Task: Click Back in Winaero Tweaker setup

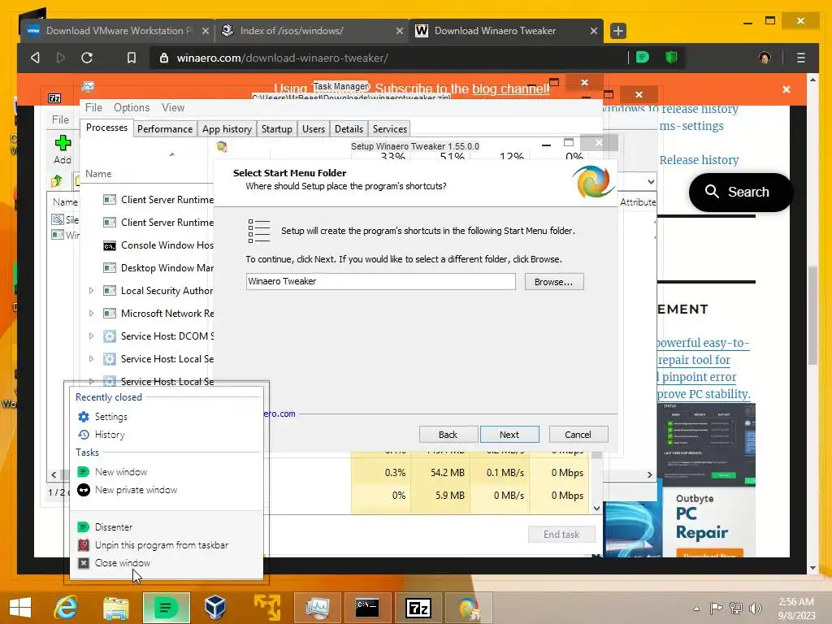Action: pyautogui.click(x=448, y=435)
